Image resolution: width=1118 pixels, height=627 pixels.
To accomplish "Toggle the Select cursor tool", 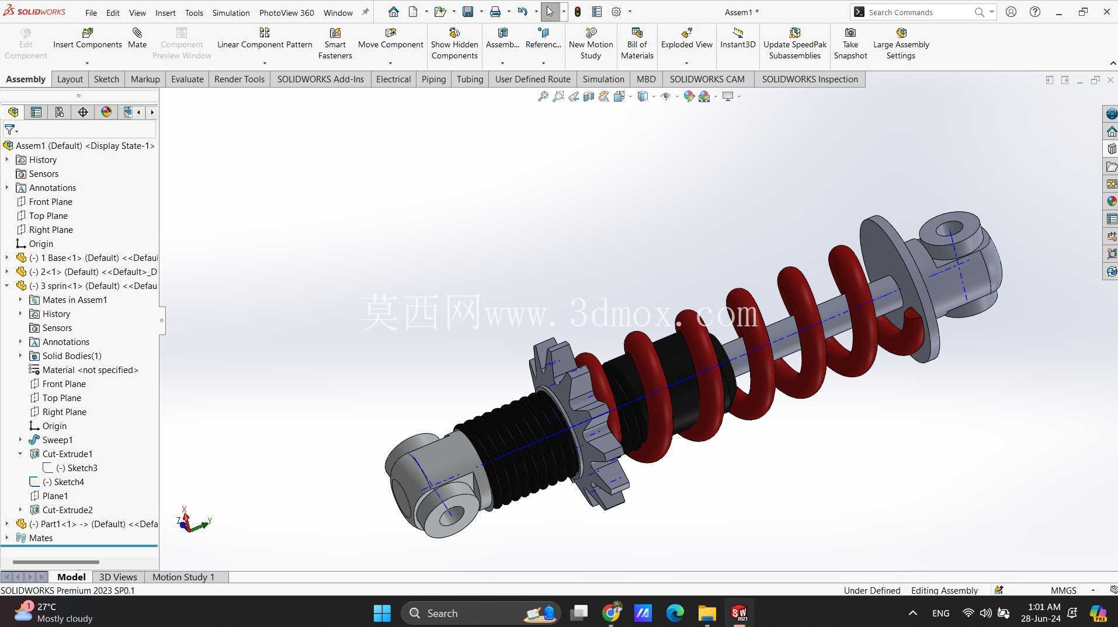I will (550, 12).
